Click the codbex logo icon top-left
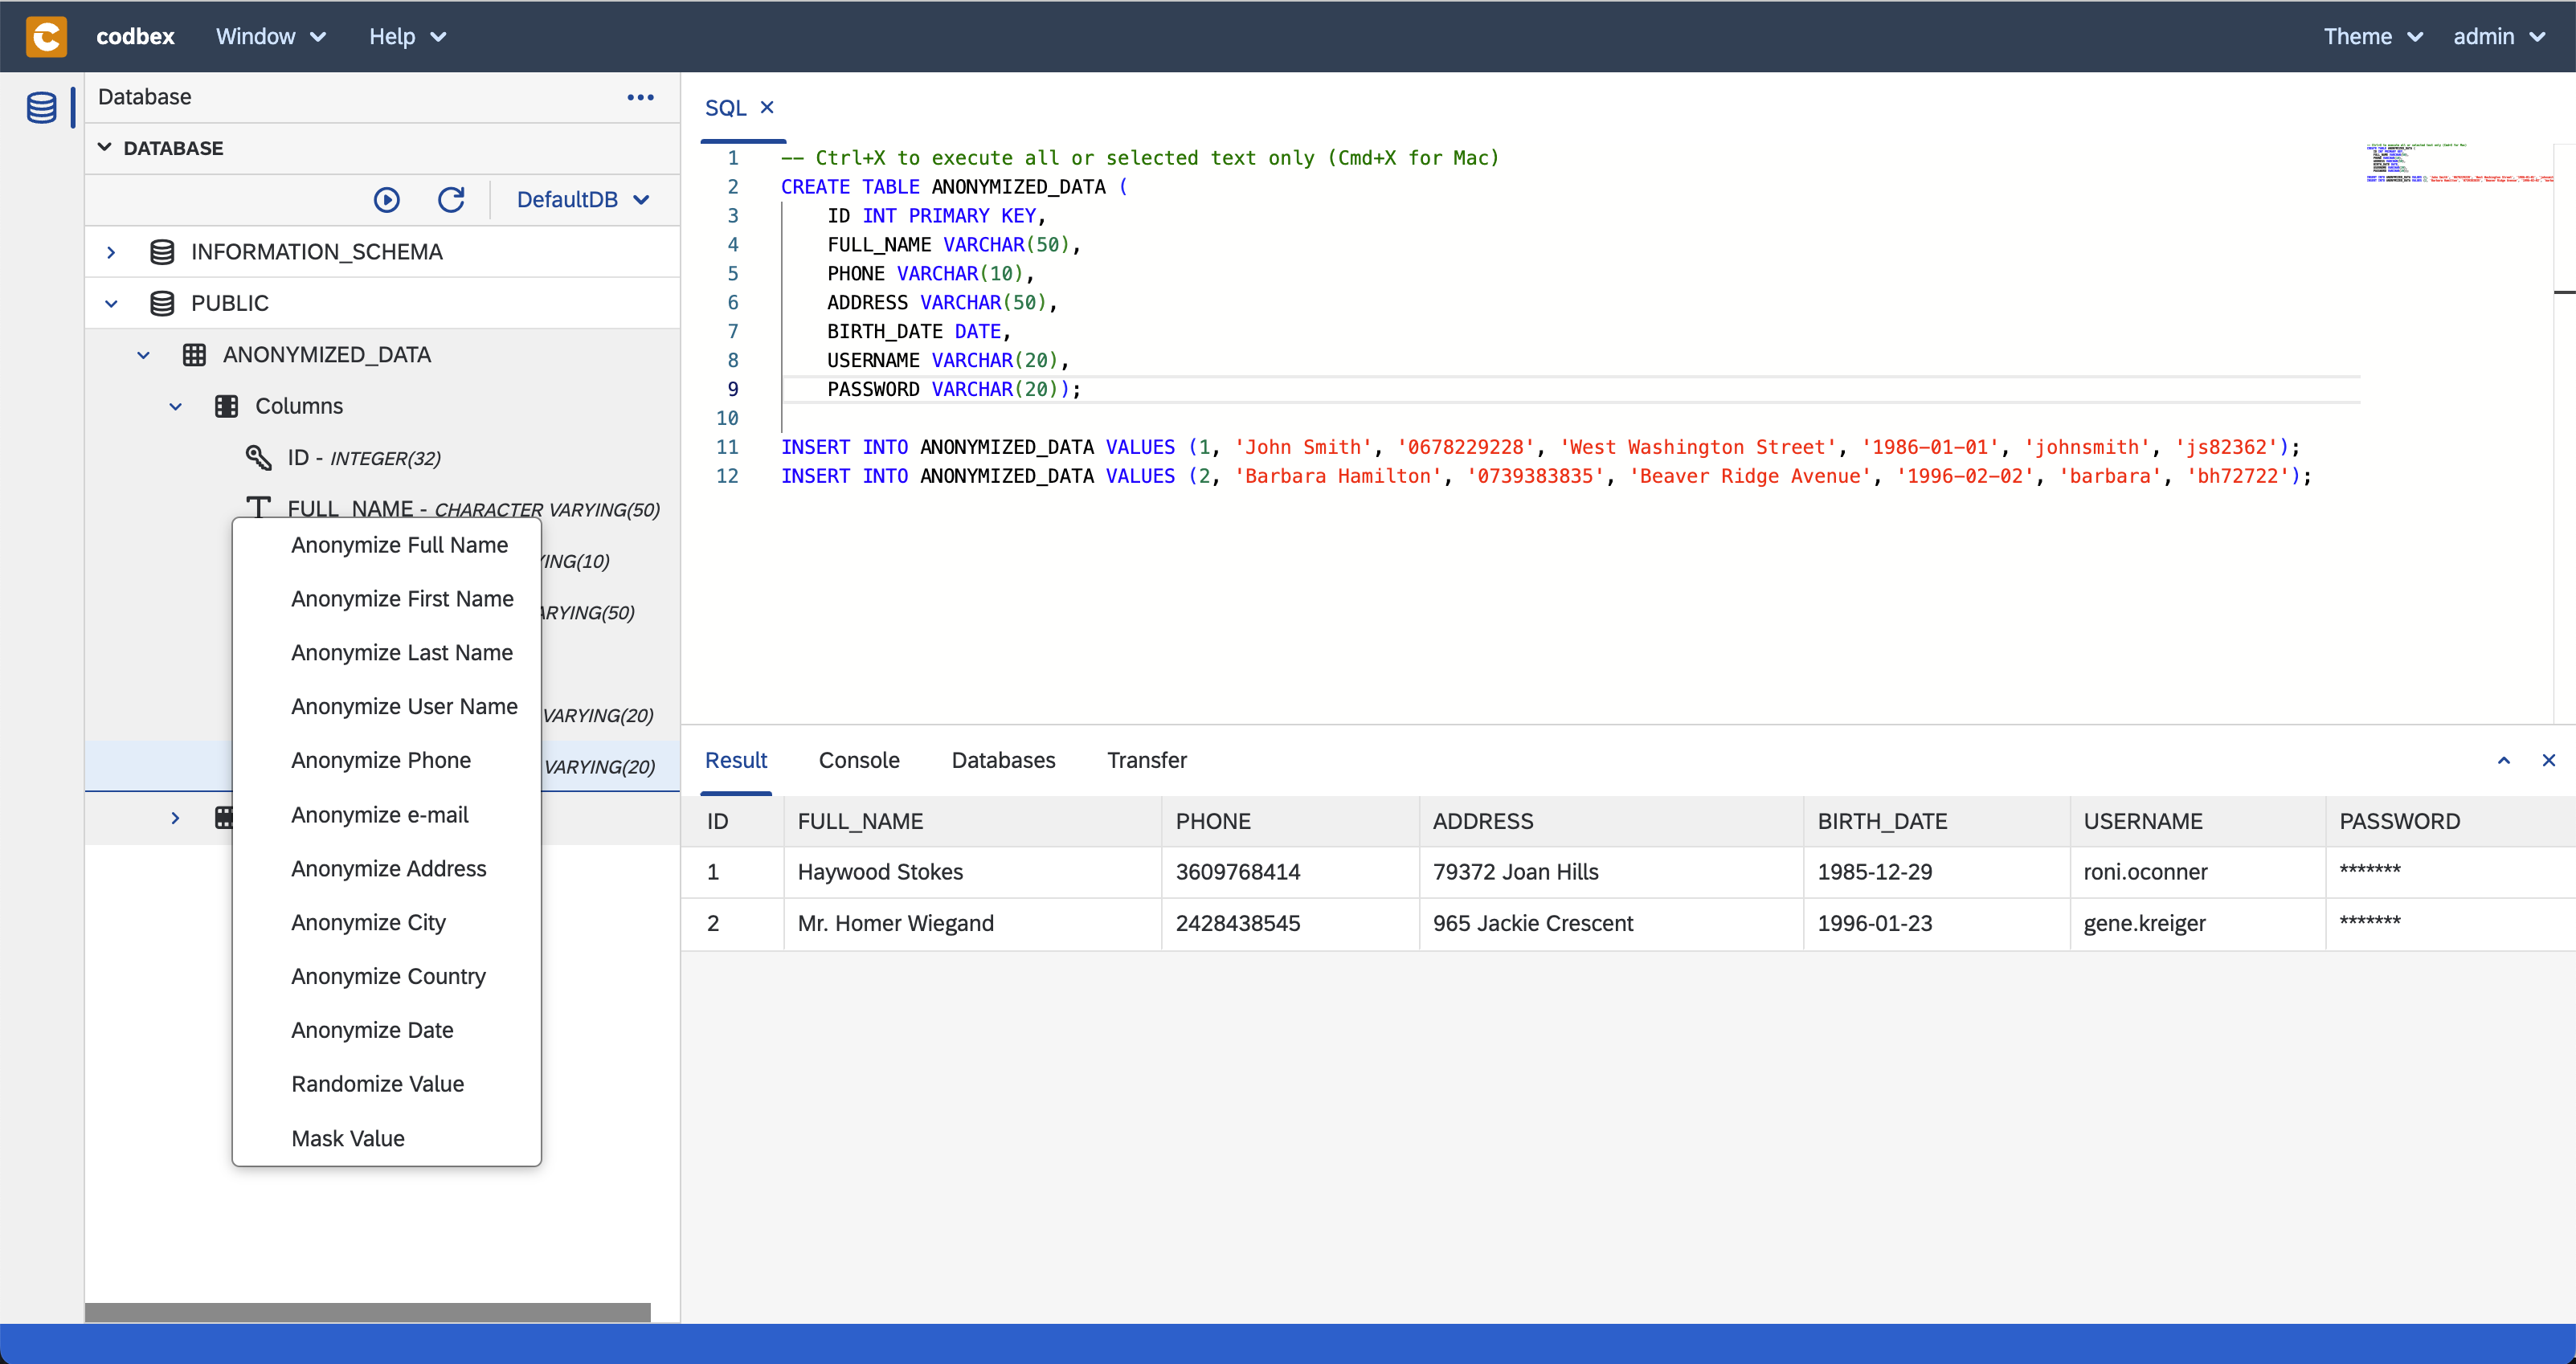The image size is (2576, 1364). (x=46, y=36)
